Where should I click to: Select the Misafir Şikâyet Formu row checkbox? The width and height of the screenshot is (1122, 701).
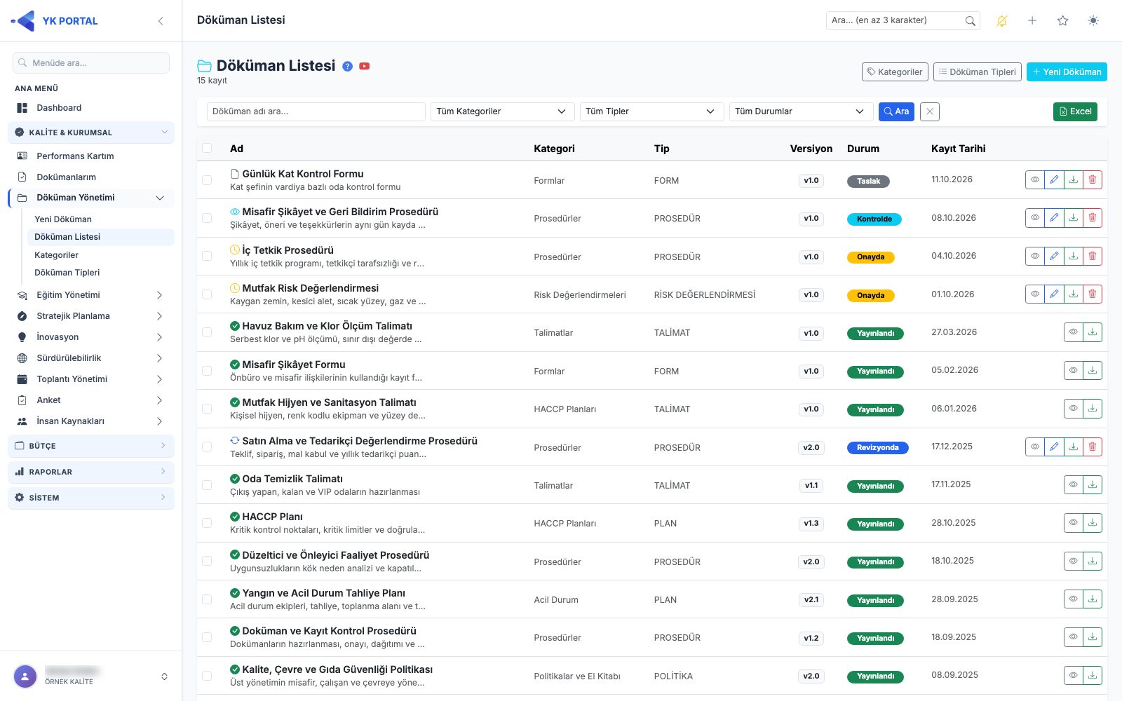click(x=207, y=371)
